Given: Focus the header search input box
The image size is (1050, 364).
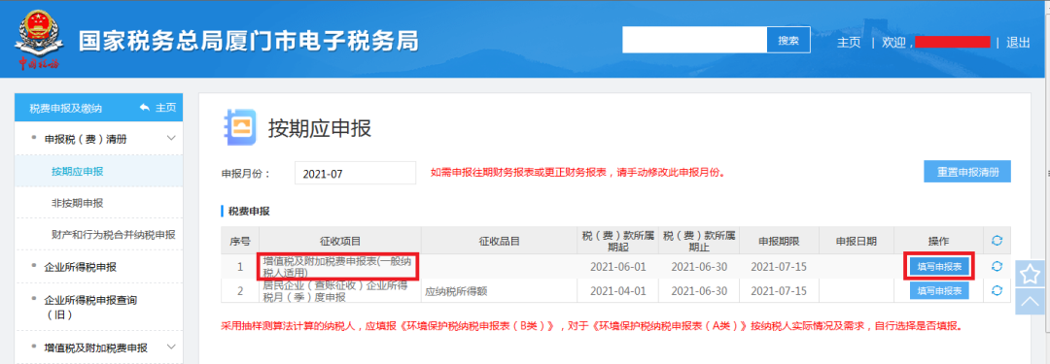Looking at the screenshot, I should 694,40.
